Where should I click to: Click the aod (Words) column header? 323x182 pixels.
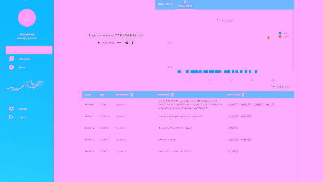tap(163, 95)
